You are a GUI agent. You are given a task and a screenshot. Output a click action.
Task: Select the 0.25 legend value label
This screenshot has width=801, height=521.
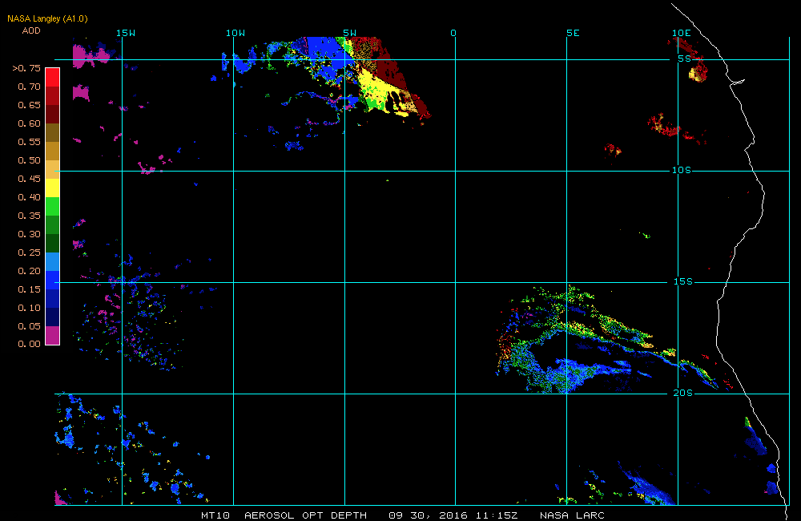click(x=29, y=252)
